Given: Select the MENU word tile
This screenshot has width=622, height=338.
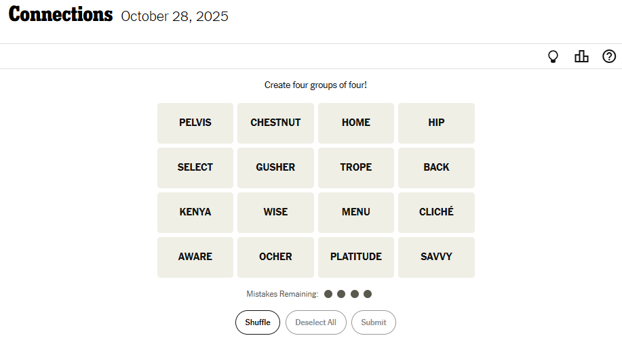Looking at the screenshot, I should tap(356, 212).
